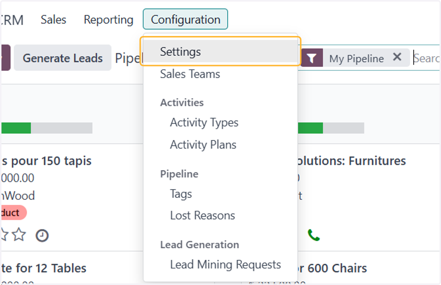This screenshot has width=441, height=285.
Task: Open the 'Solutions: Furnitures' opportunity
Action: 352,161
